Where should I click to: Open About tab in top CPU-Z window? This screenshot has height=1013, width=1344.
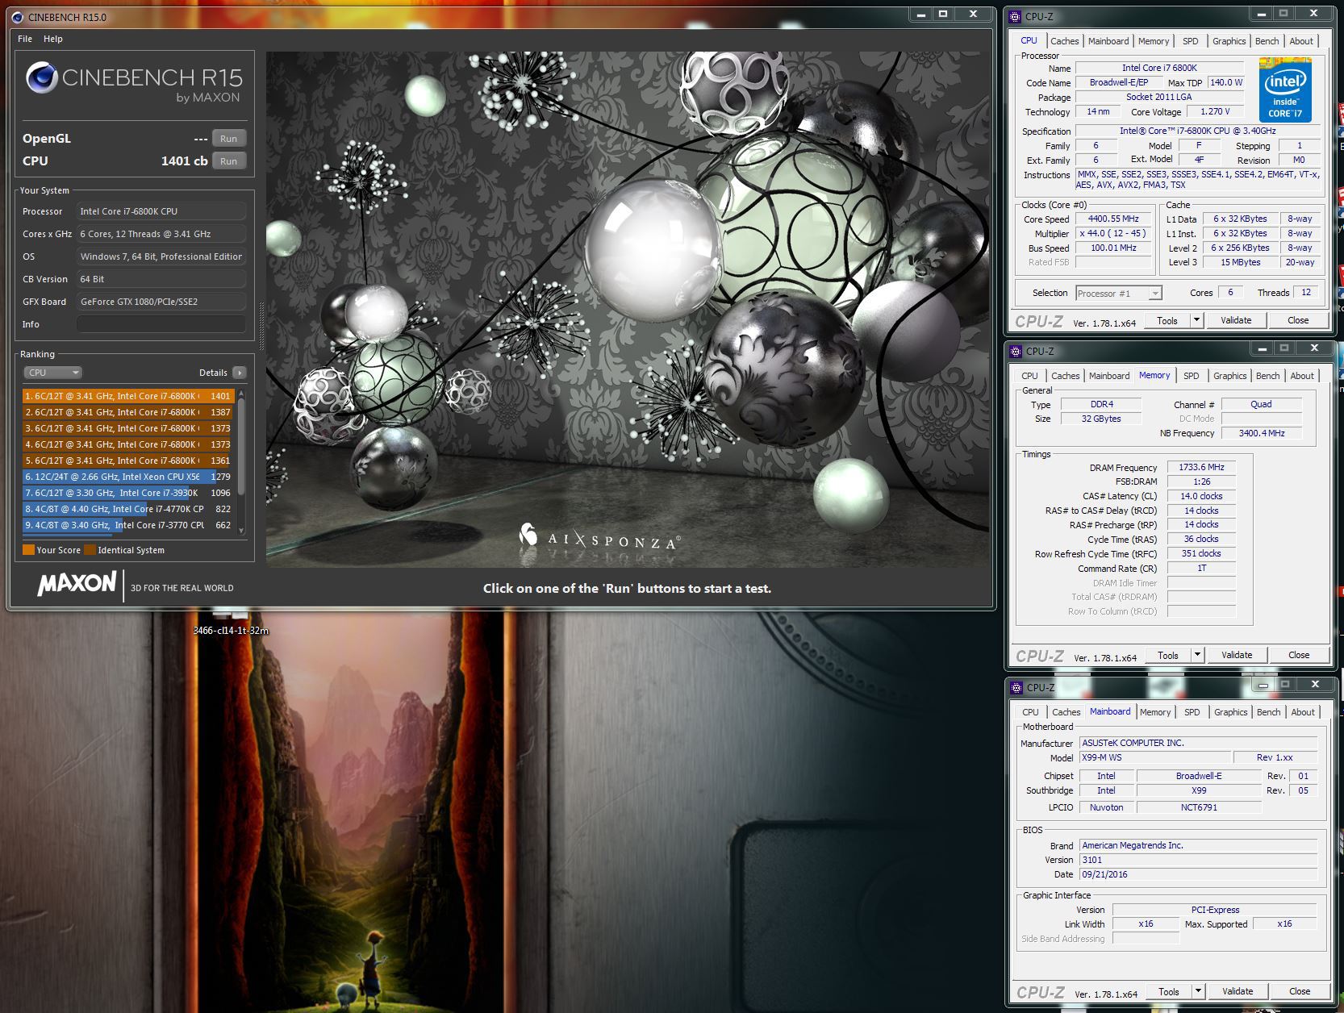pos(1301,41)
